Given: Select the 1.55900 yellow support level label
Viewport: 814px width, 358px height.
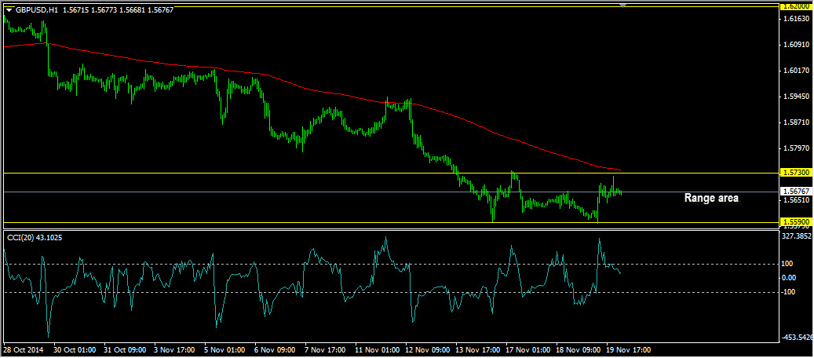Looking at the screenshot, I should point(796,222).
